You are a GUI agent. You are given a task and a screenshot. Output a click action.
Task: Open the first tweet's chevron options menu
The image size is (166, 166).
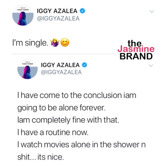click(152, 11)
